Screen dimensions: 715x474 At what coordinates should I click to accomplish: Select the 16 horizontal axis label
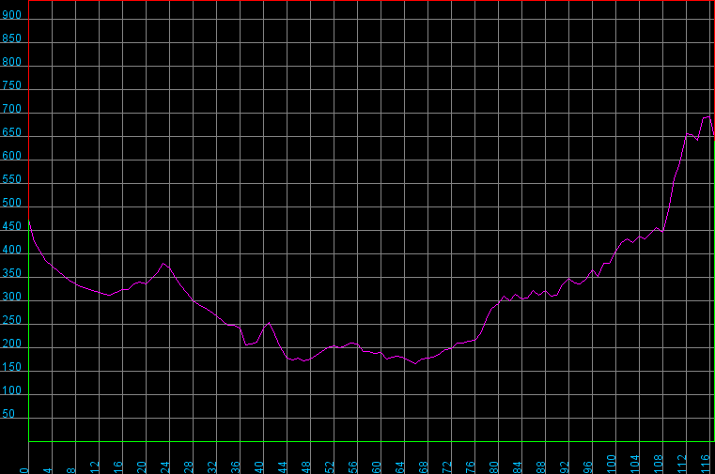118,467
